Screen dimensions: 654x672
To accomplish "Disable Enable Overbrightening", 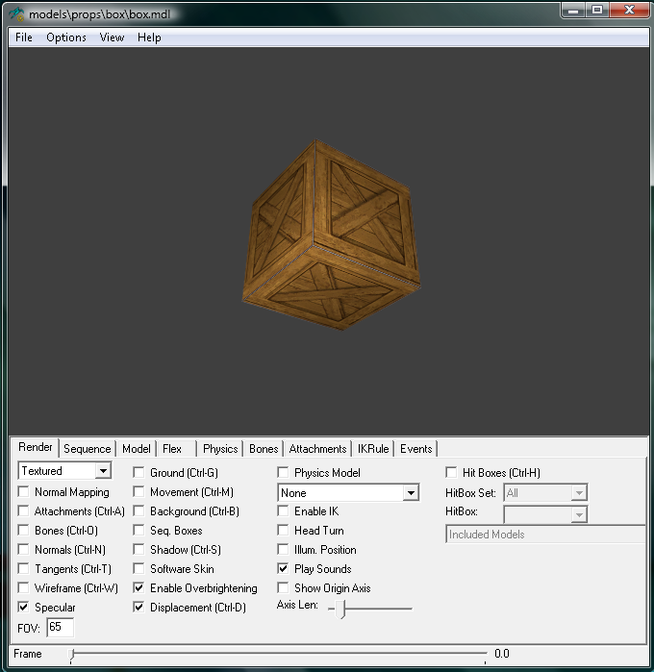I will 139,588.
